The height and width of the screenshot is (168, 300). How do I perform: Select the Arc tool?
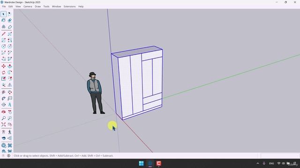[3, 53]
